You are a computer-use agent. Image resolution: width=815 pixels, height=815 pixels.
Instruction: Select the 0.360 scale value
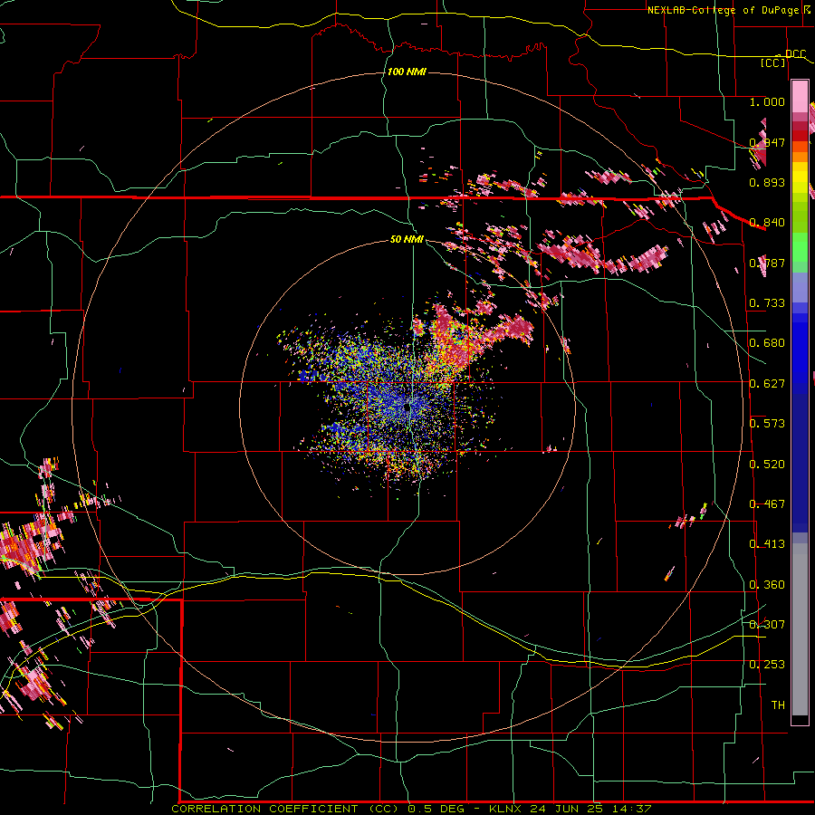click(767, 585)
